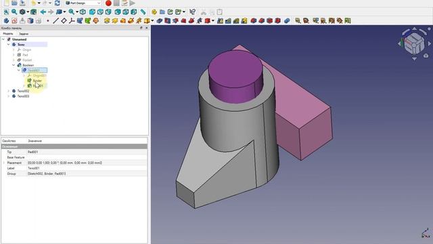
Task: Click navigation cube left arrow
Action: (399, 43)
